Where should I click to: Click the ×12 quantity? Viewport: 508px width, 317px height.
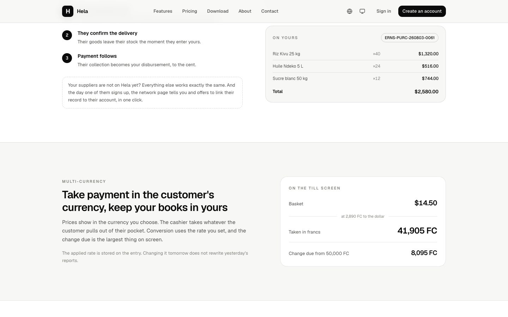click(x=376, y=79)
